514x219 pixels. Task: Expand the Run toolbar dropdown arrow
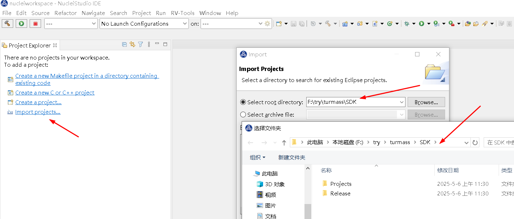[x=429, y=24]
